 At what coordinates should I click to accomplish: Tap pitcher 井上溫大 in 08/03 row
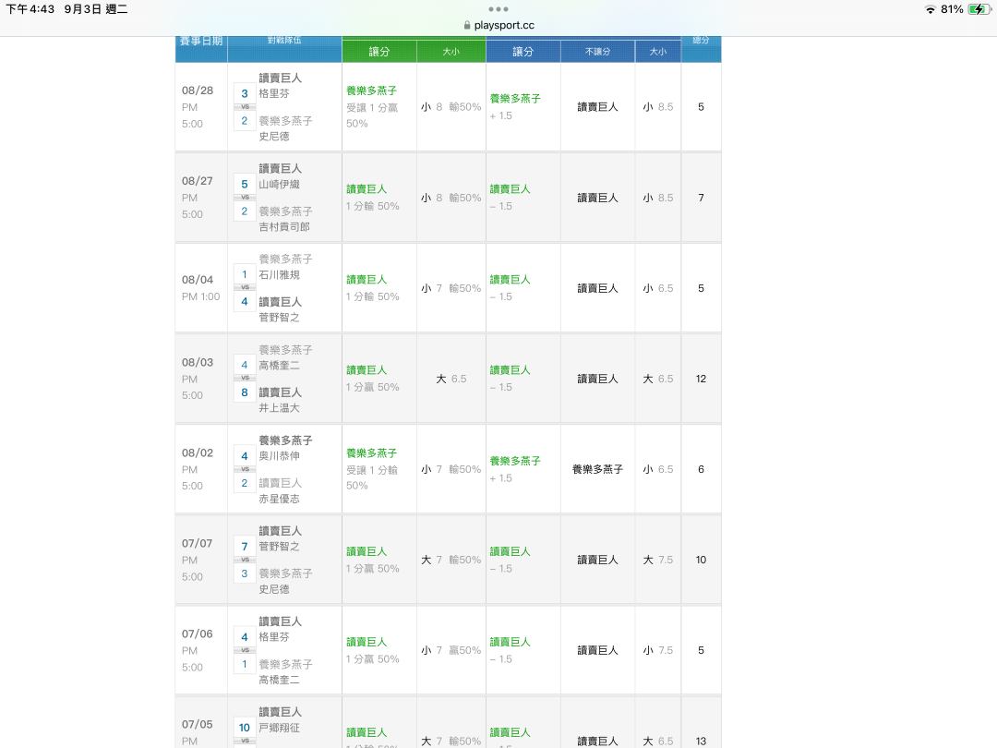pyautogui.click(x=279, y=408)
